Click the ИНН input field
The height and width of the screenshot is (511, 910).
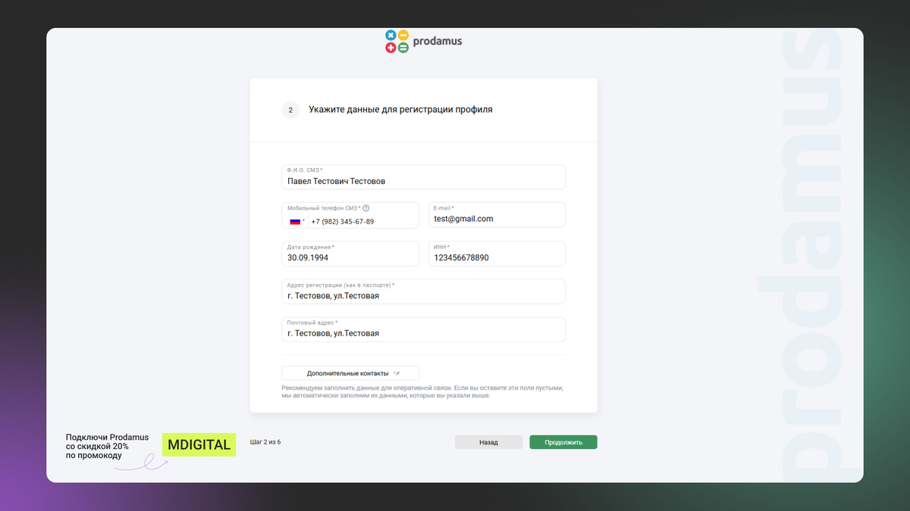tap(497, 258)
